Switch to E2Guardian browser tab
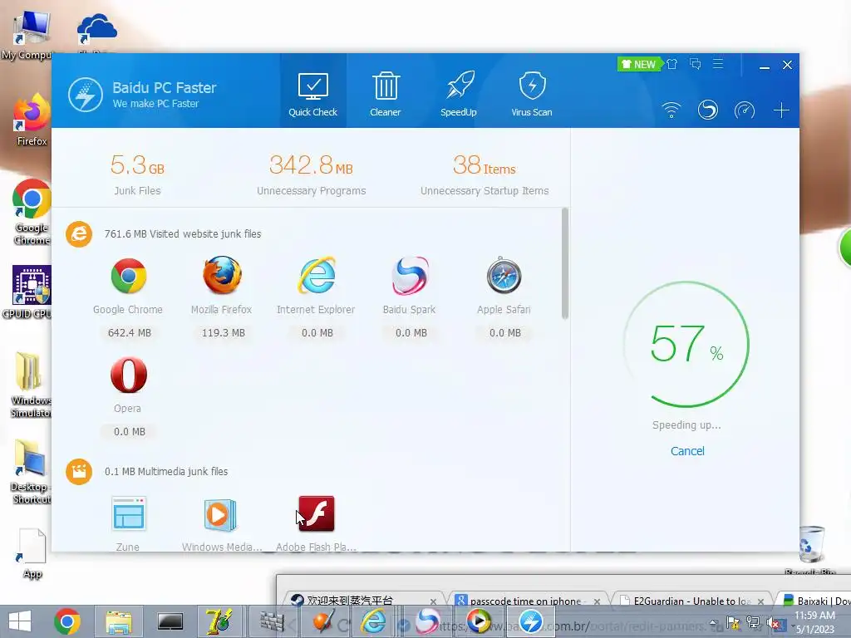 (692, 601)
